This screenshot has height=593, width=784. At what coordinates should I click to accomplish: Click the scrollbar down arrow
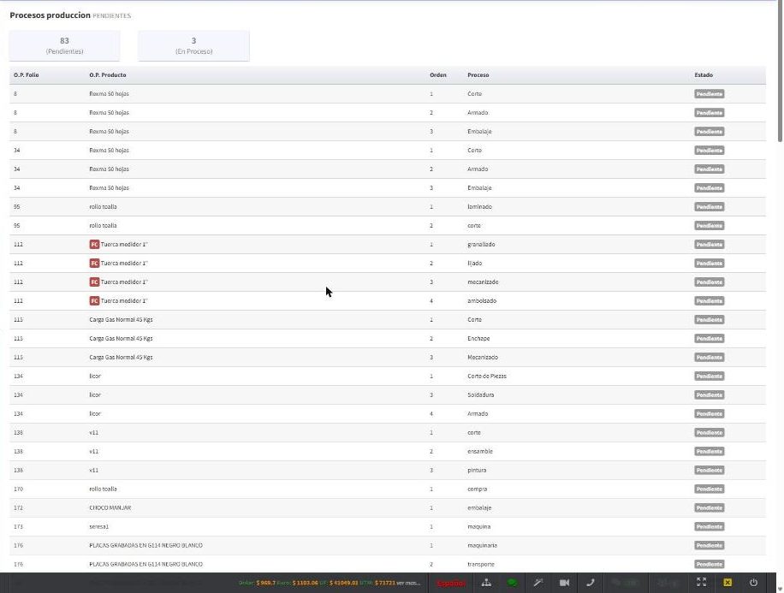pos(780,589)
